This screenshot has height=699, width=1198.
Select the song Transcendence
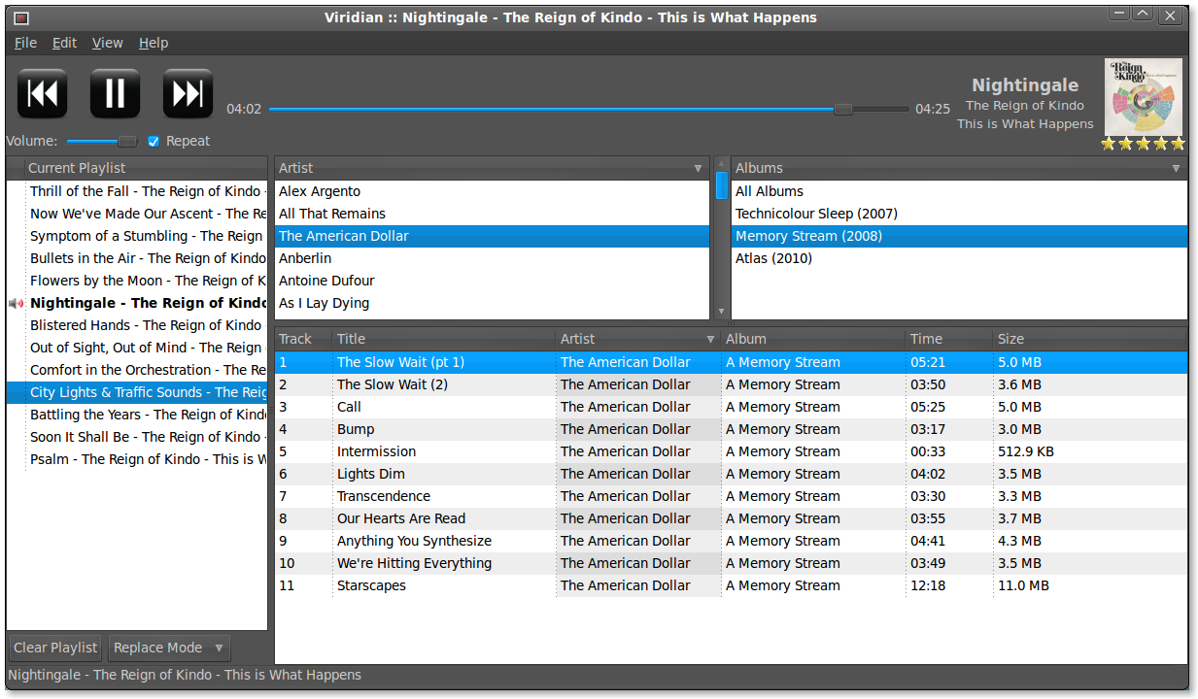point(731,496)
